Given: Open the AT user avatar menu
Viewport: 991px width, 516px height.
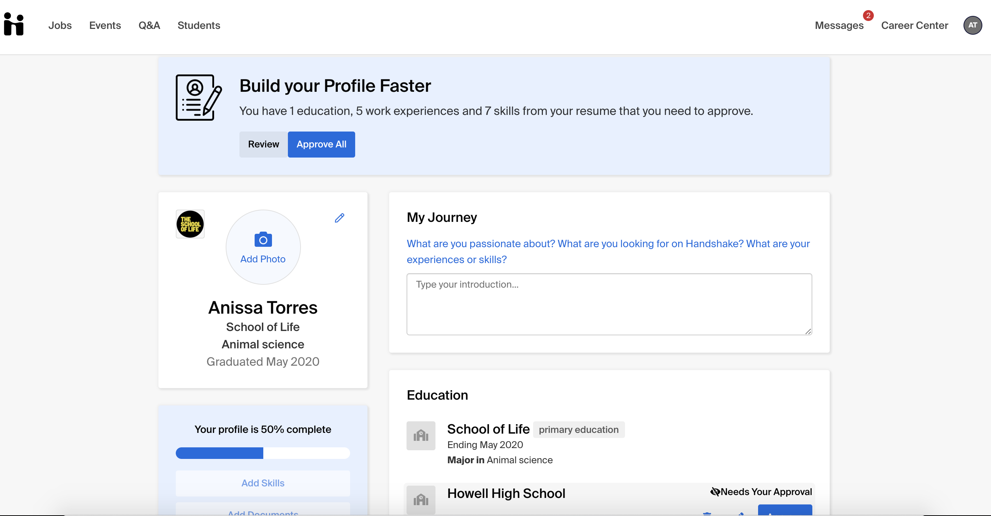Looking at the screenshot, I should (972, 25).
